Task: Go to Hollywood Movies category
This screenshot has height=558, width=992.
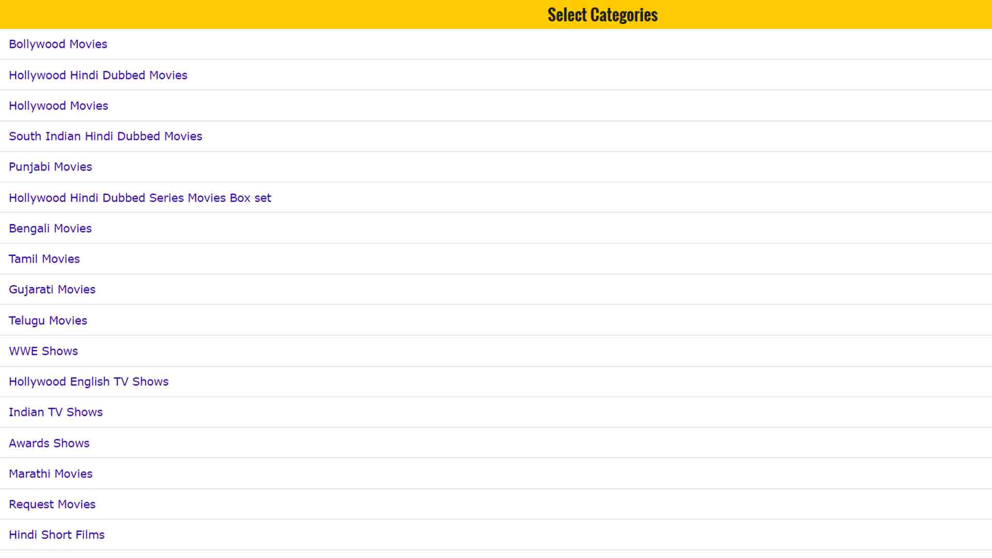Action: pyautogui.click(x=58, y=106)
